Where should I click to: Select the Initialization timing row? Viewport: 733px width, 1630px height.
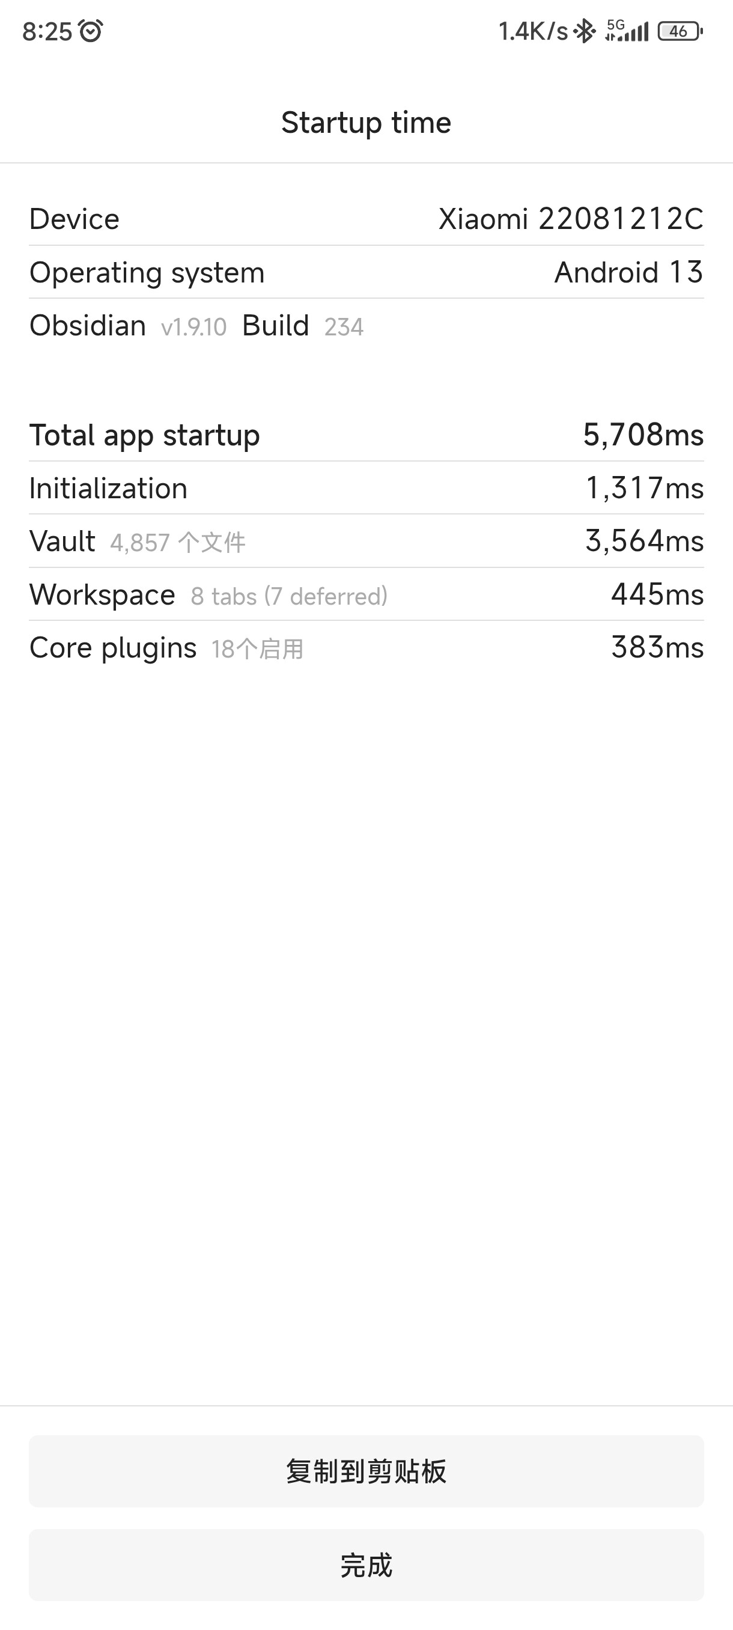(366, 489)
